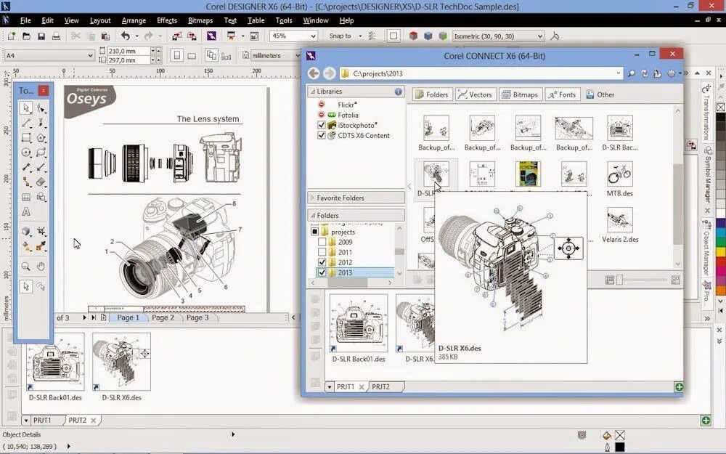Click the New document icon
Image resolution: width=726 pixels, height=454 pixels.
tap(11, 36)
